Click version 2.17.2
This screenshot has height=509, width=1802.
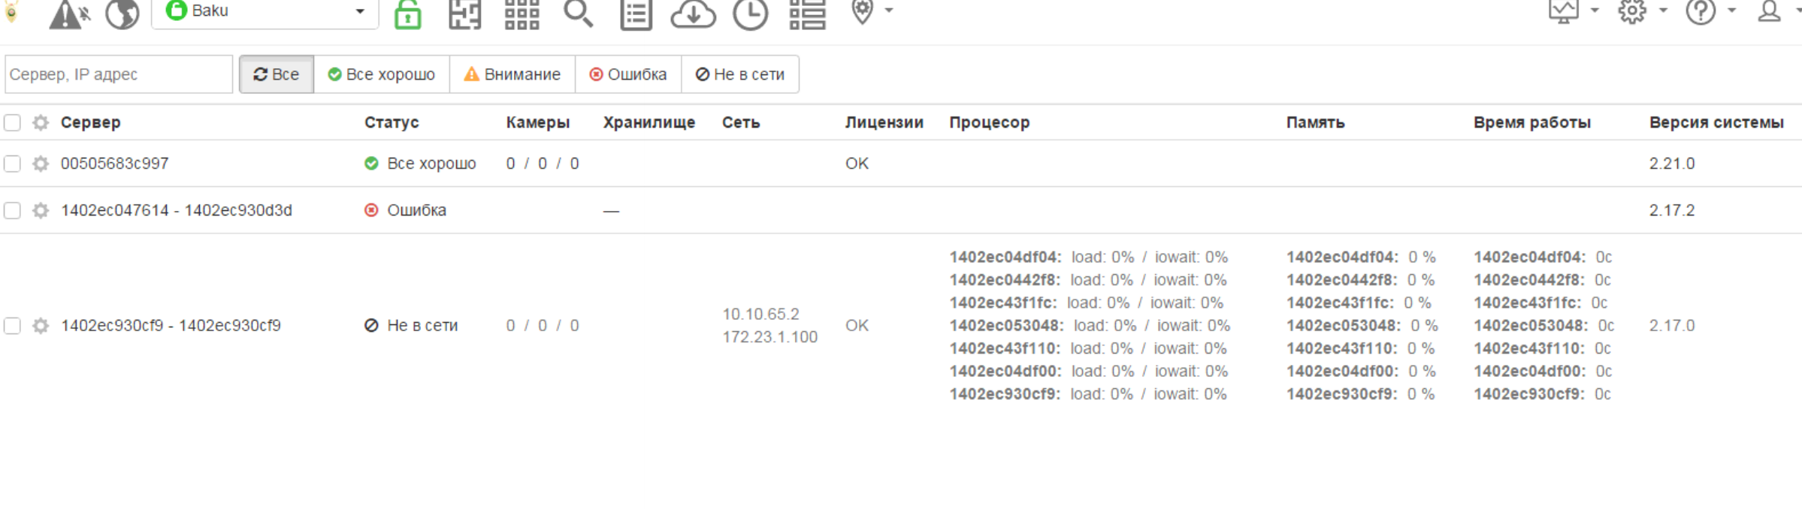click(x=1672, y=210)
